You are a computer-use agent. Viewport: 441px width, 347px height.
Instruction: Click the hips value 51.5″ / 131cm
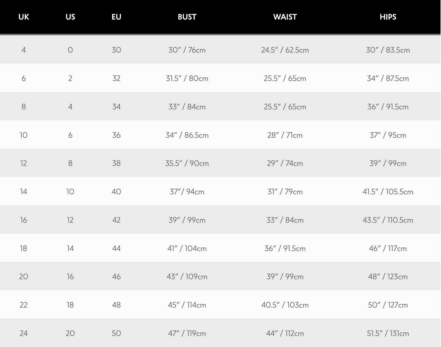click(x=388, y=333)
